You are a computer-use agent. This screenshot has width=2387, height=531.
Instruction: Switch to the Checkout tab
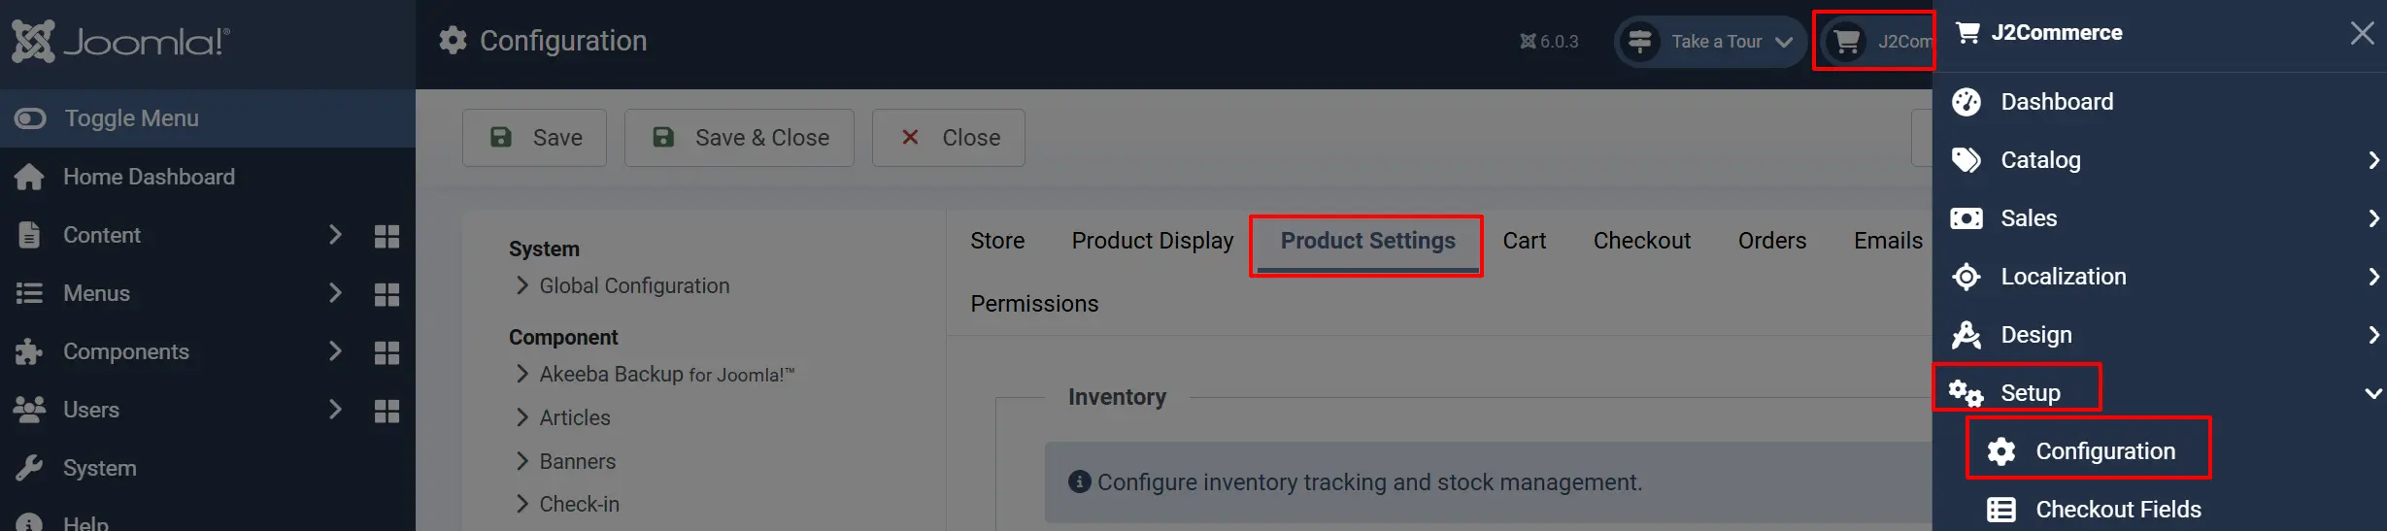pos(1642,241)
